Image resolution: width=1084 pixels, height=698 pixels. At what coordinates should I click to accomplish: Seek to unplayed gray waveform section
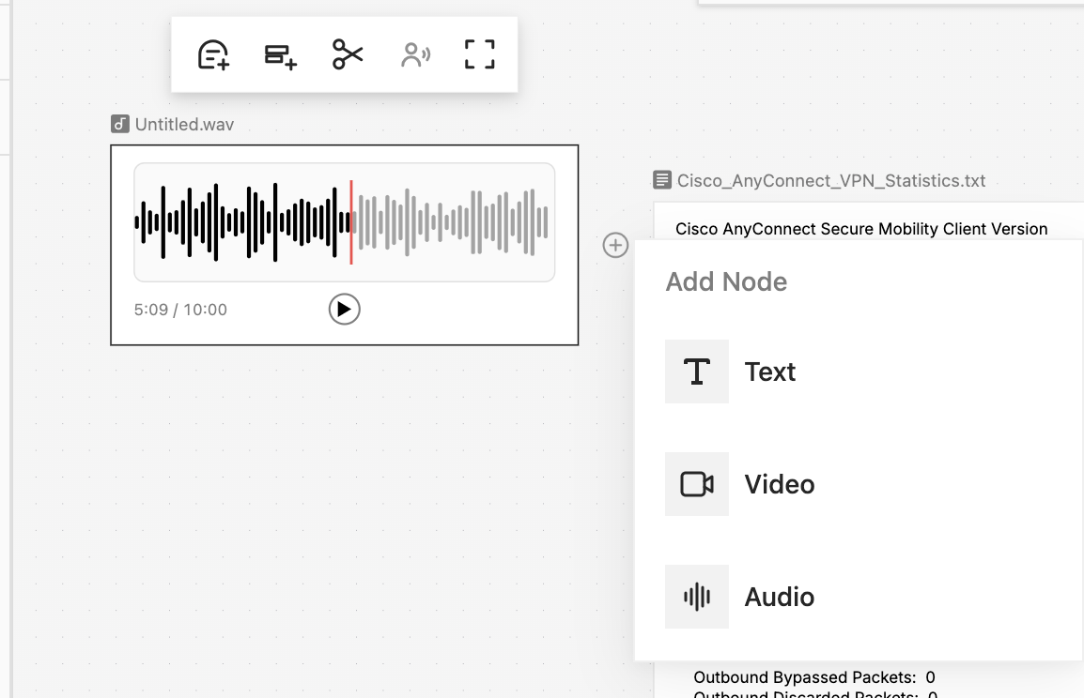point(452,222)
